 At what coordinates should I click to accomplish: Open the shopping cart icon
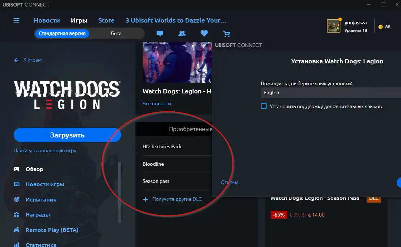(x=226, y=33)
